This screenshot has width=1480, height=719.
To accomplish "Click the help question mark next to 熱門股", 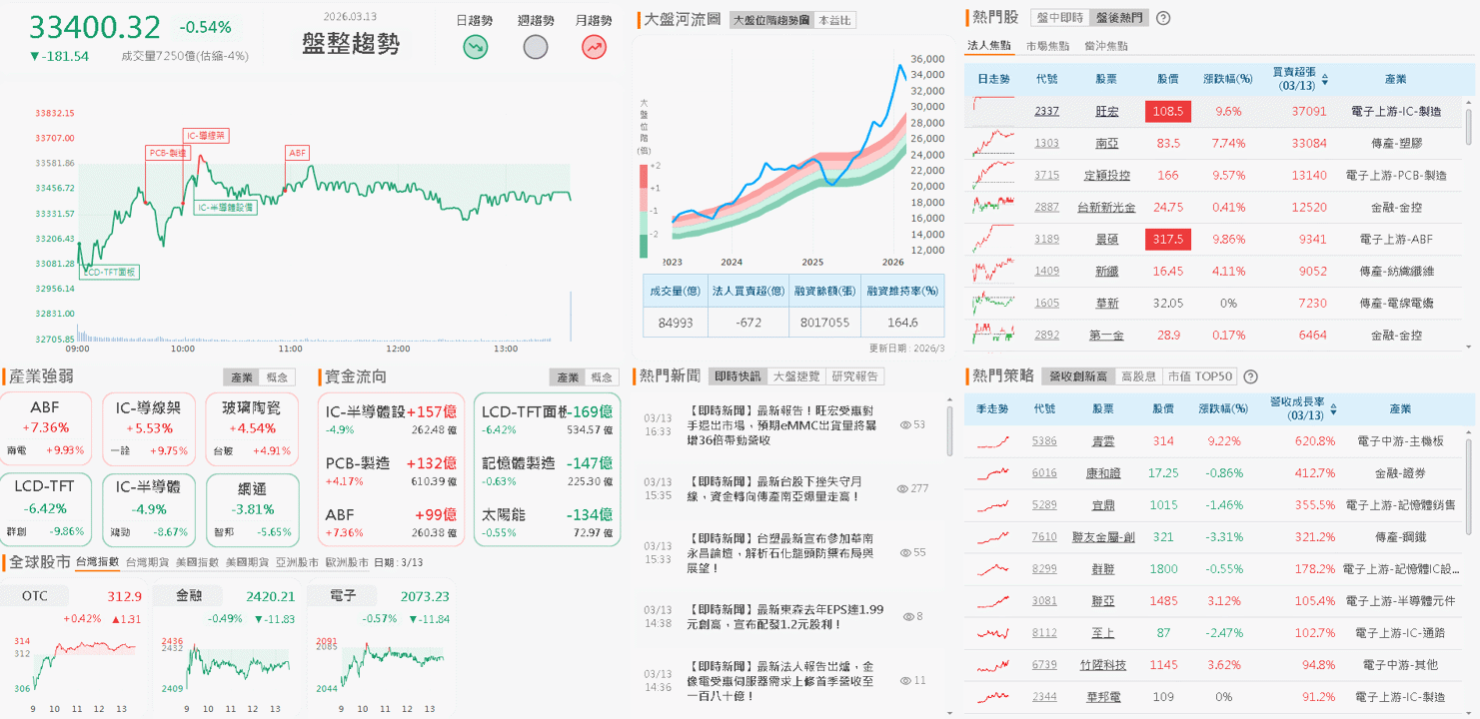I will [1163, 18].
